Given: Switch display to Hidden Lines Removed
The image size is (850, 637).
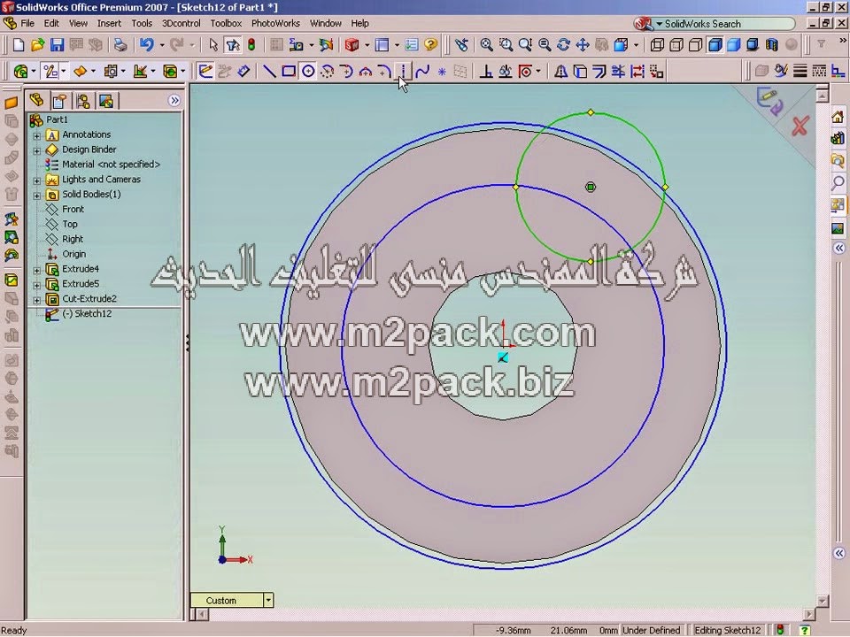Looking at the screenshot, I should click(x=696, y=45).
